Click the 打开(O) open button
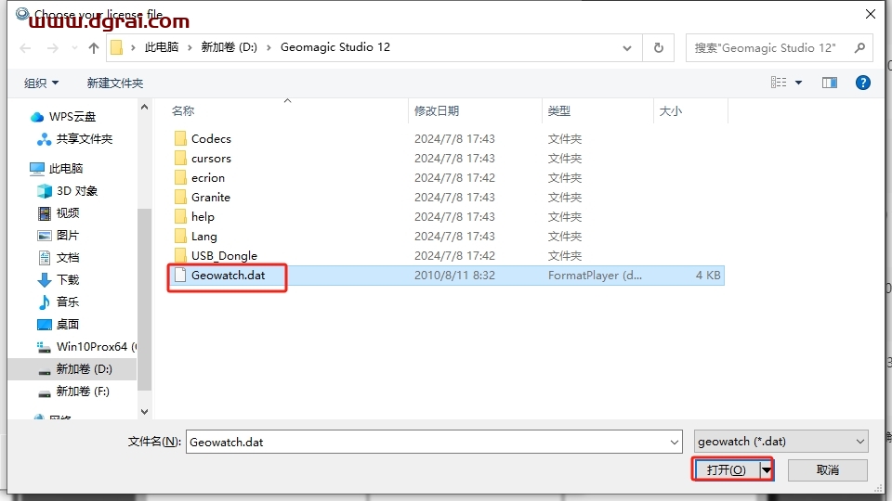Screen dimensions: 892x501 point(726,469)
